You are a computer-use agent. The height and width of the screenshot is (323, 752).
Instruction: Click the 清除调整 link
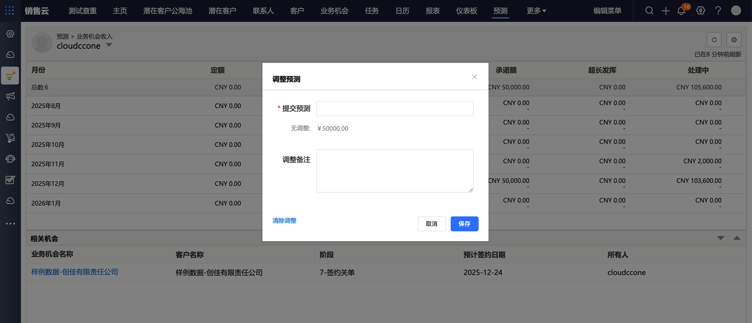pos(284,221)
